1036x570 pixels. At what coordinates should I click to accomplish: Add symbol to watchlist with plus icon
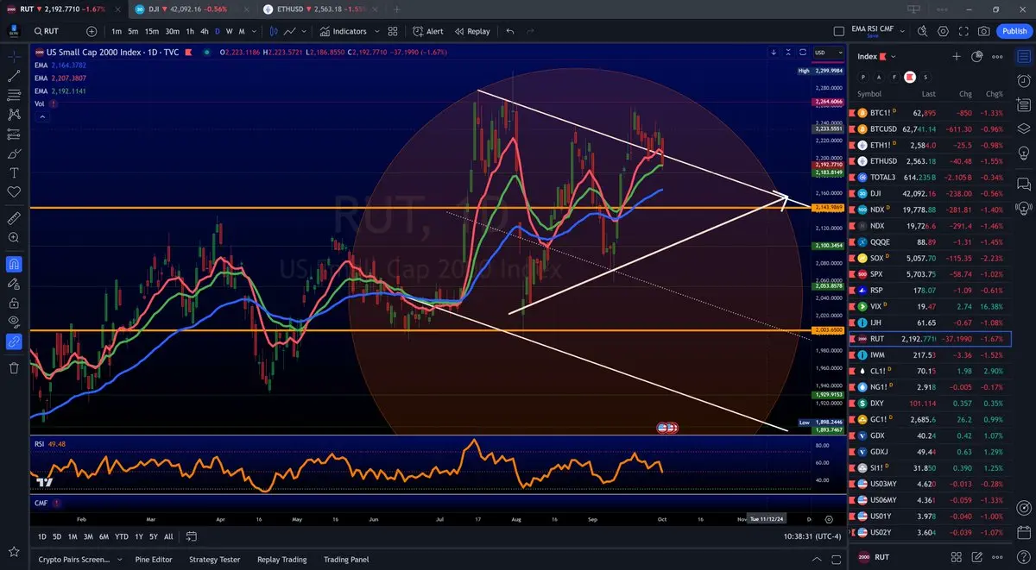point(957,57)
